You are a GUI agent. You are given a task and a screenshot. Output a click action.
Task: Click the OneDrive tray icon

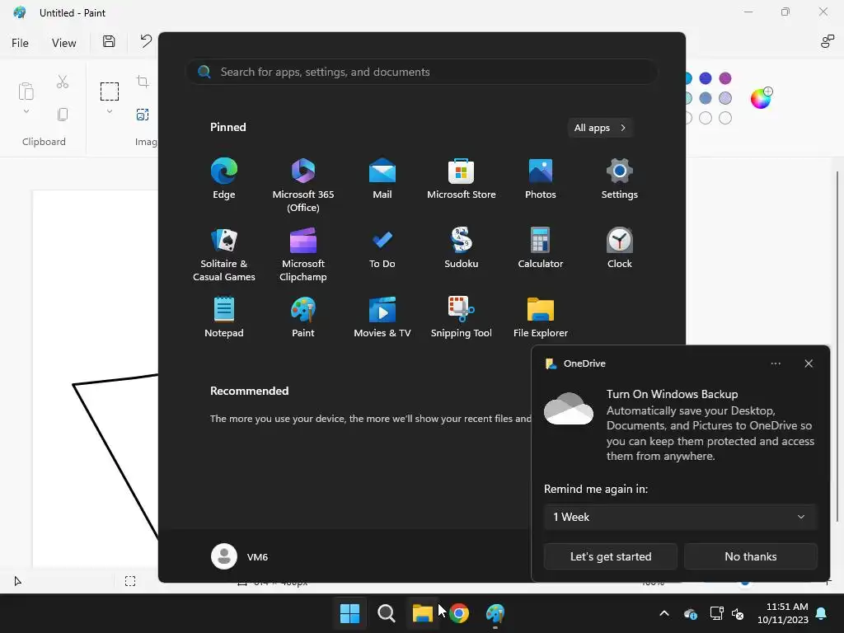pos(691,613)
